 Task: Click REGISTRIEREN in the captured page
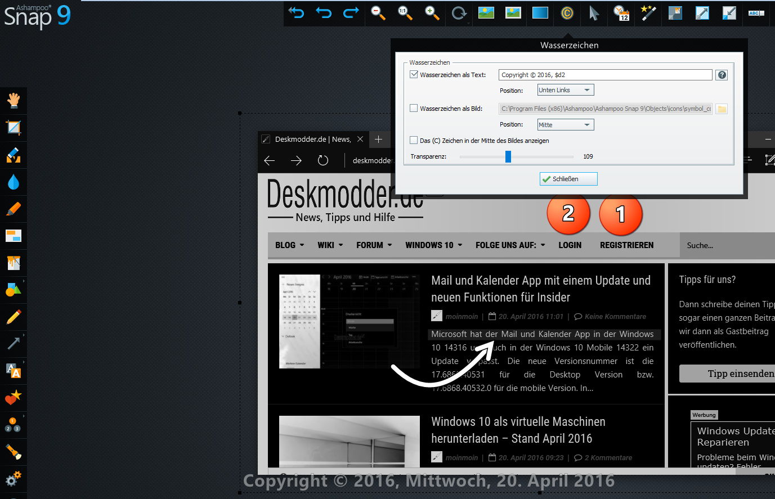pos(626,245)
